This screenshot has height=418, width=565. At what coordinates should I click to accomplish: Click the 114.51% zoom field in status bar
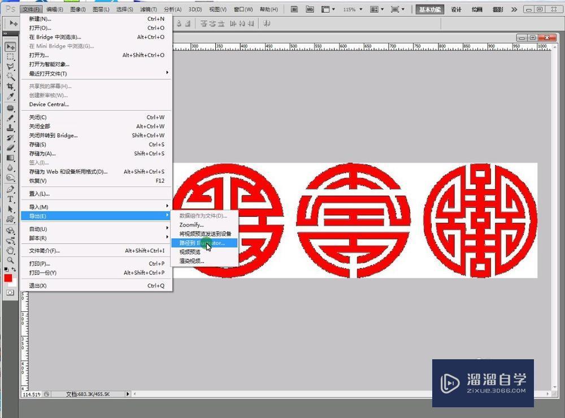32,394
